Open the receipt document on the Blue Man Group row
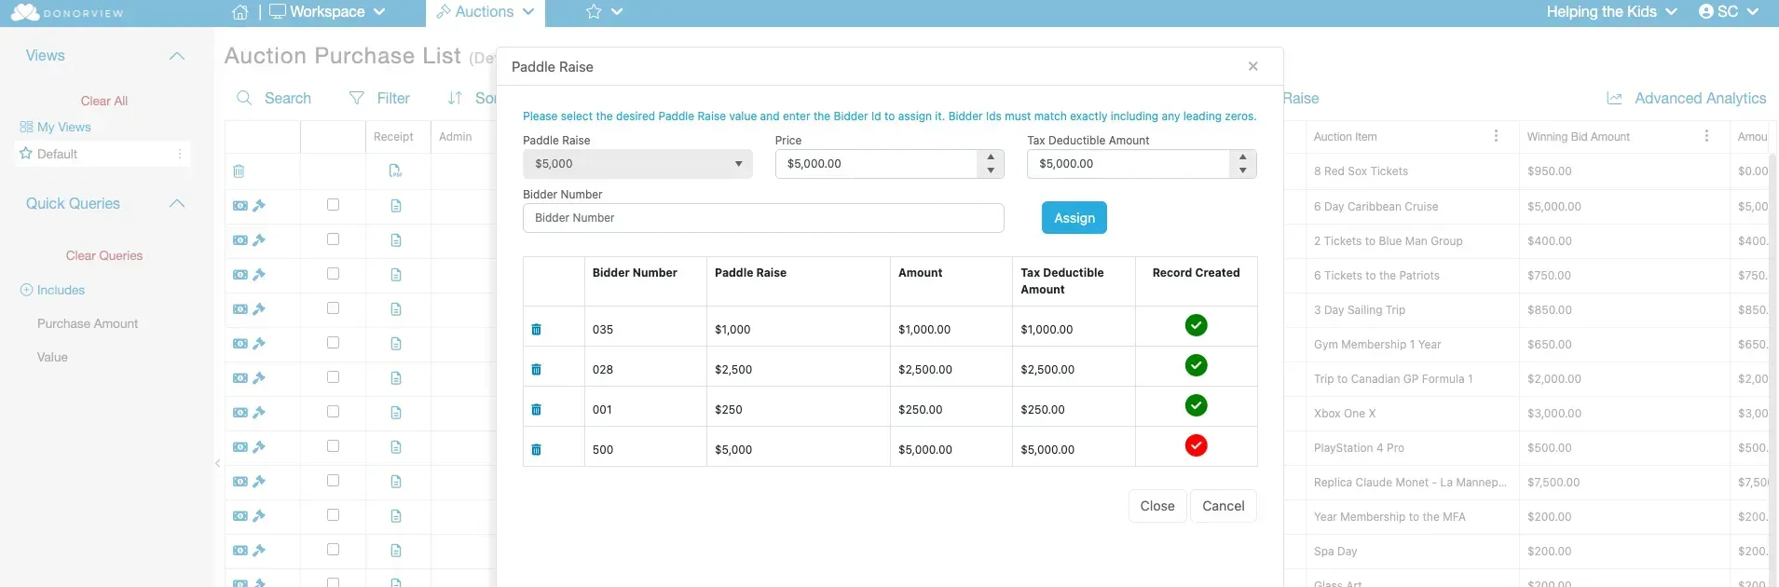Image resolution: width=1779 pixels, height=587 pixels. point(396,240)
